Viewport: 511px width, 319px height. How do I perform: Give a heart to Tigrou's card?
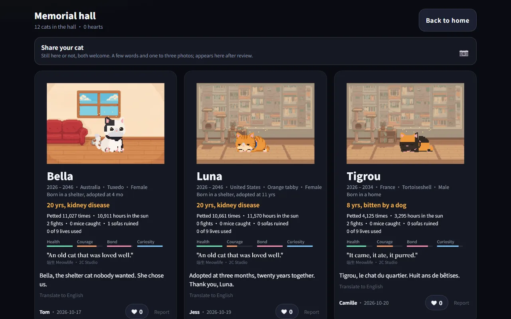coord(437,303)
